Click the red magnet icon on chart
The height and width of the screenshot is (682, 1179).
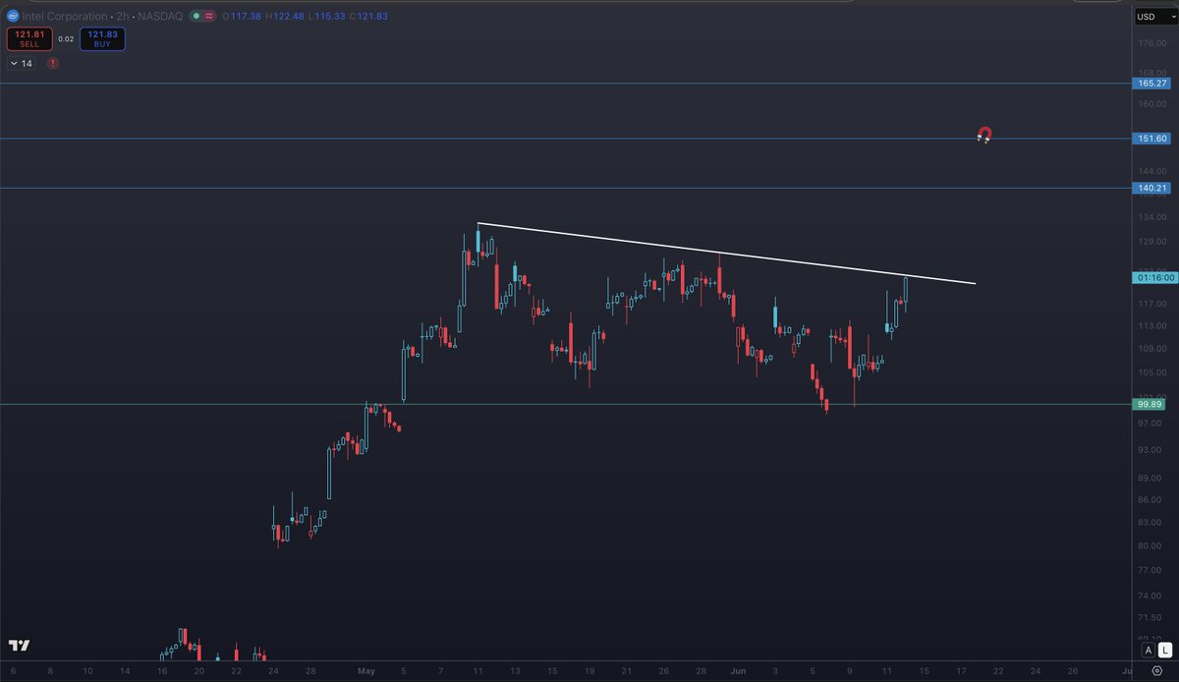(983, 136)
